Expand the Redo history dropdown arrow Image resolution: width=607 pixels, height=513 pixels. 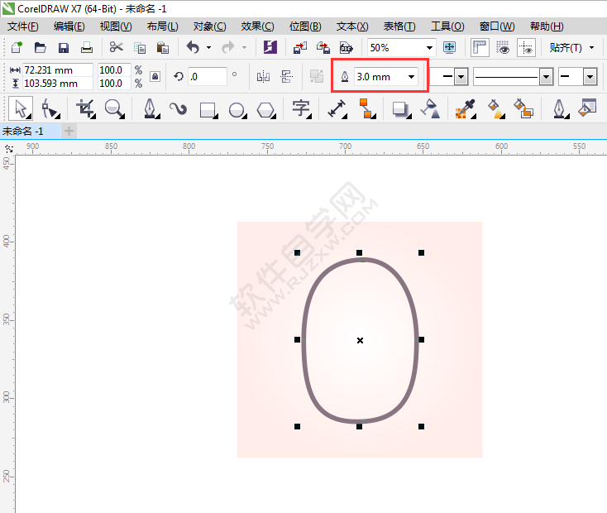[x=244, y=48]
